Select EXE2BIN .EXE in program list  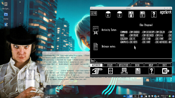pyautogui.click(x=126, y=39)
